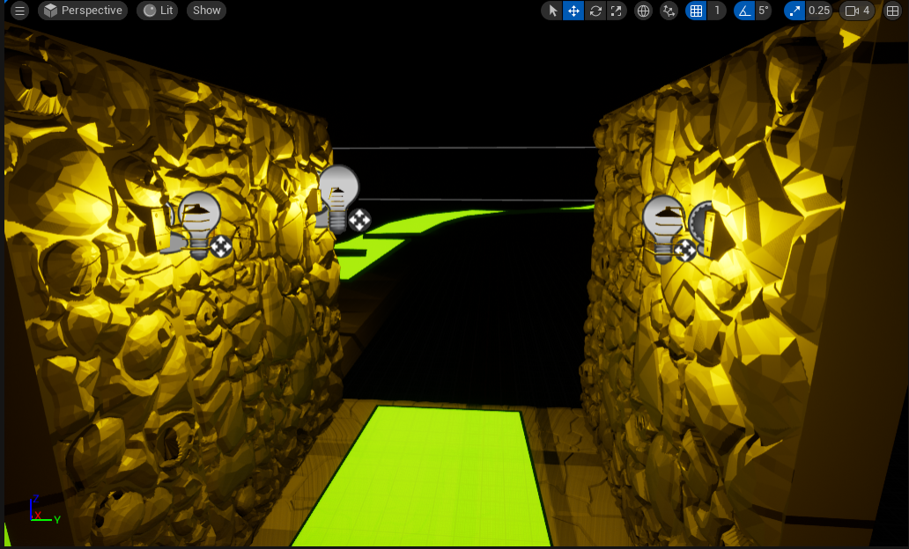Select the light bulb on left wall
This screenshot has width=909, height=549.
[198, 223]
